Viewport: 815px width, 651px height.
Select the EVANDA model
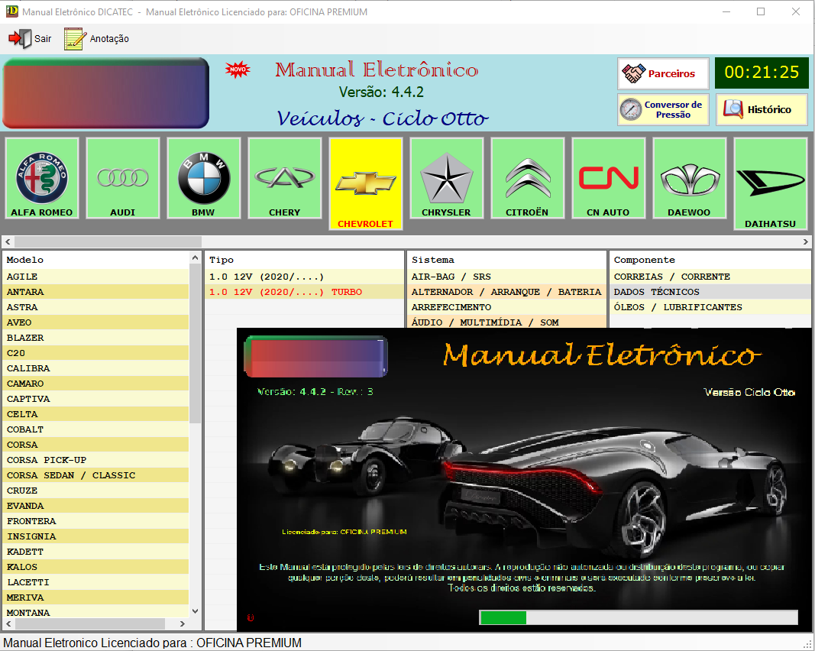pyautogui.click(x=96, y=506)
